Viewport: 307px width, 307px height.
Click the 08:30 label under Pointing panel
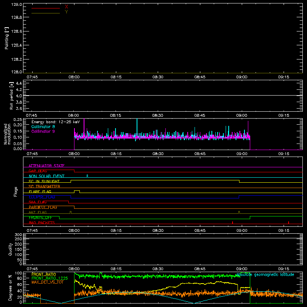158,77
